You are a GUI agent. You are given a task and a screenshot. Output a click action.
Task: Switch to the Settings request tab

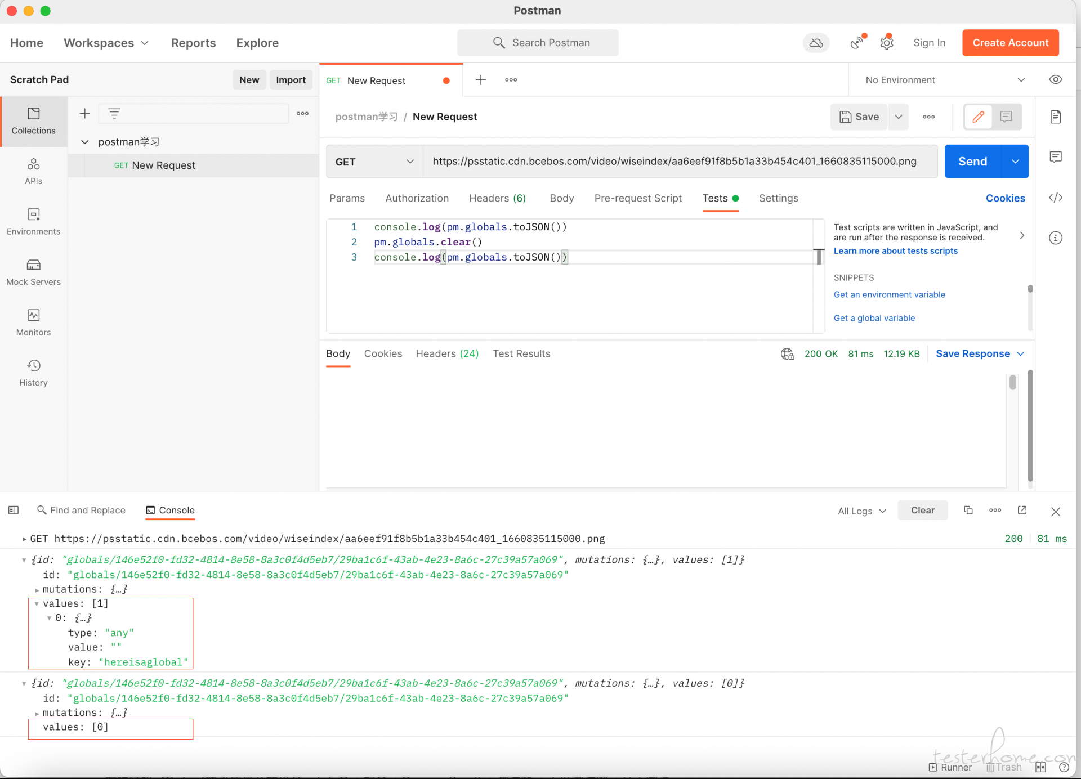(x=778, y=198)
